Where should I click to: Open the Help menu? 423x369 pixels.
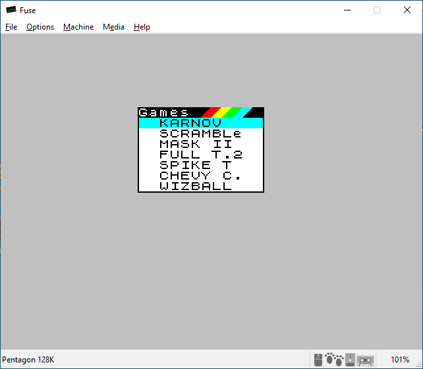click(142, 27)
